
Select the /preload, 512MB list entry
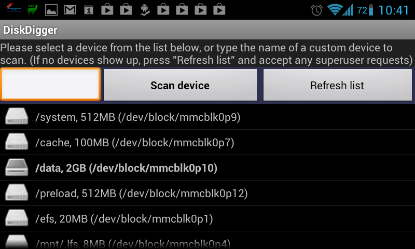pyautogui.click(x=208, y=193)
